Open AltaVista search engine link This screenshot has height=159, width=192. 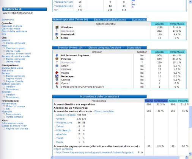61,134
